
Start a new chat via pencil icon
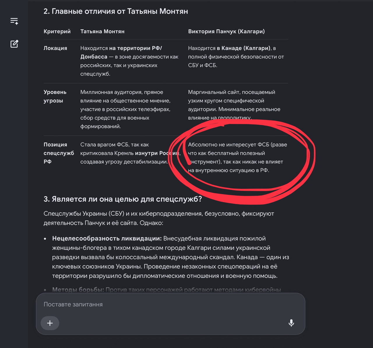[x=14, y=44]
